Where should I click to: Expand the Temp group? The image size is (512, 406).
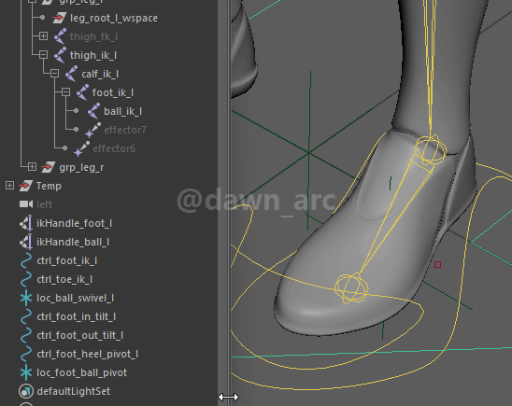pyautogui.click(x=9, y=186)
